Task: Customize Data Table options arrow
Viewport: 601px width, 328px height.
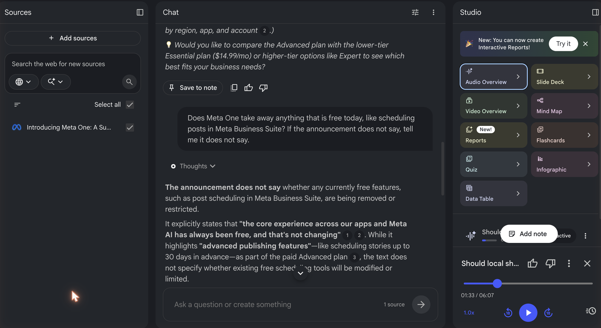Action: 518,193
